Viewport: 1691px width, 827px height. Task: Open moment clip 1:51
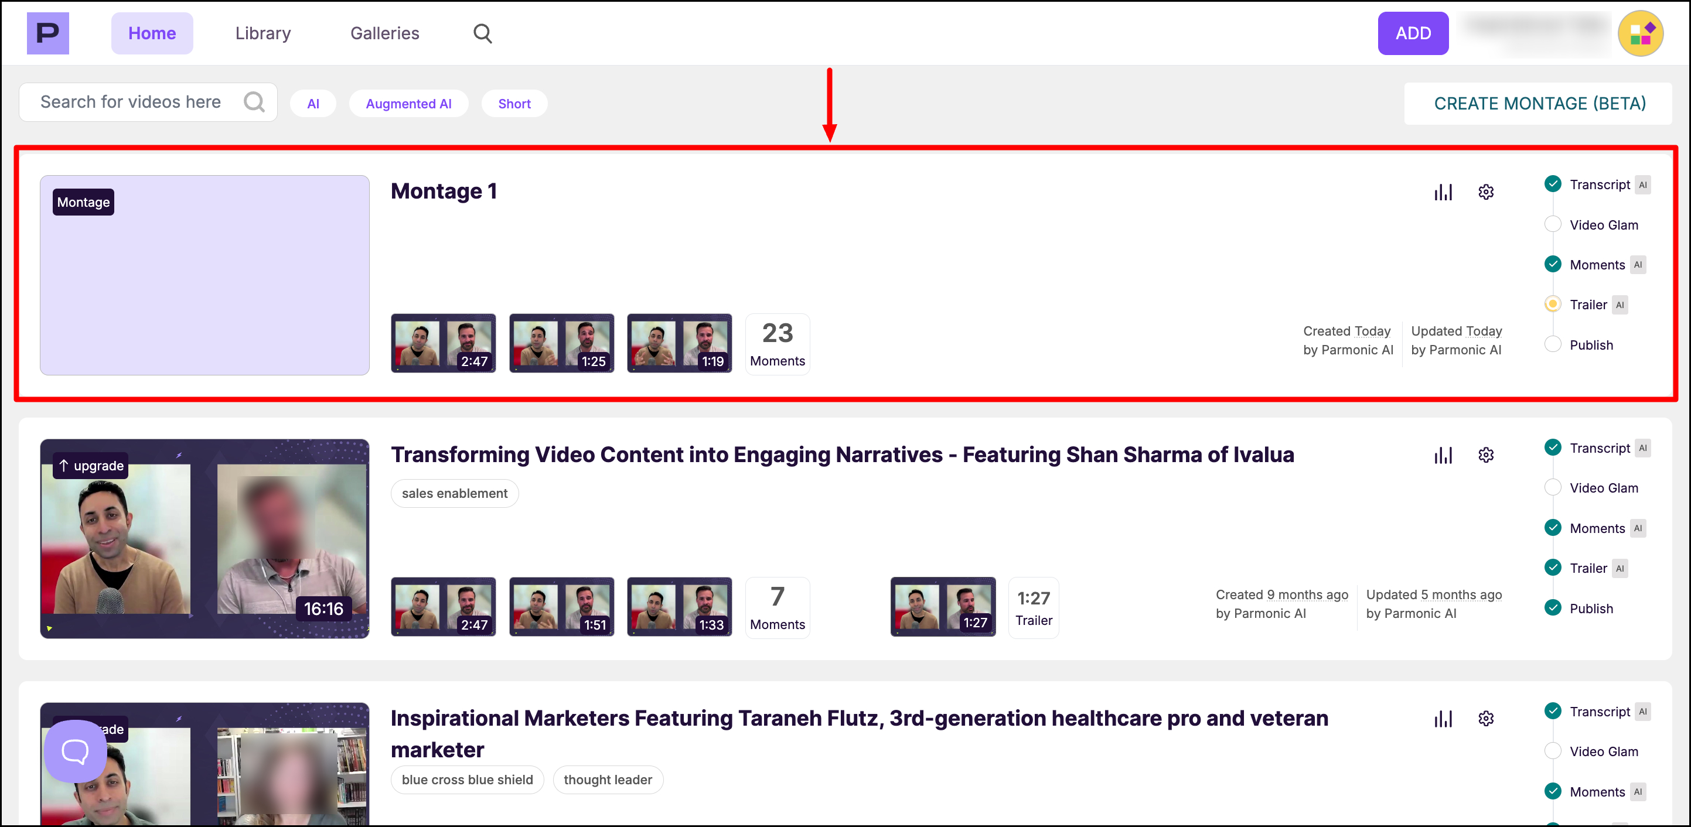coord(561,607)
